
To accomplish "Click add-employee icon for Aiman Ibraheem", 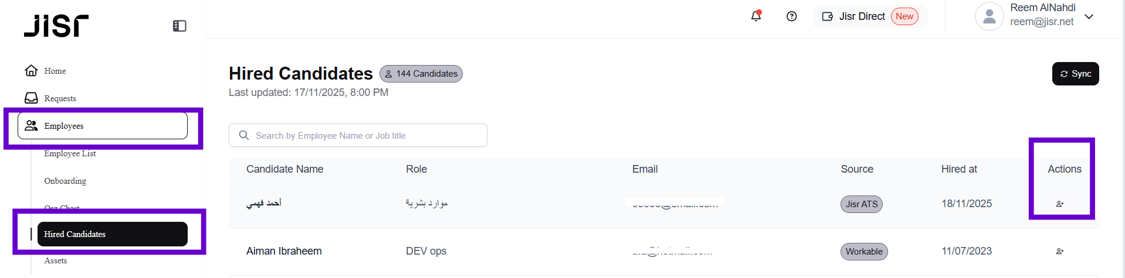I will click(x=1059, y=252).
